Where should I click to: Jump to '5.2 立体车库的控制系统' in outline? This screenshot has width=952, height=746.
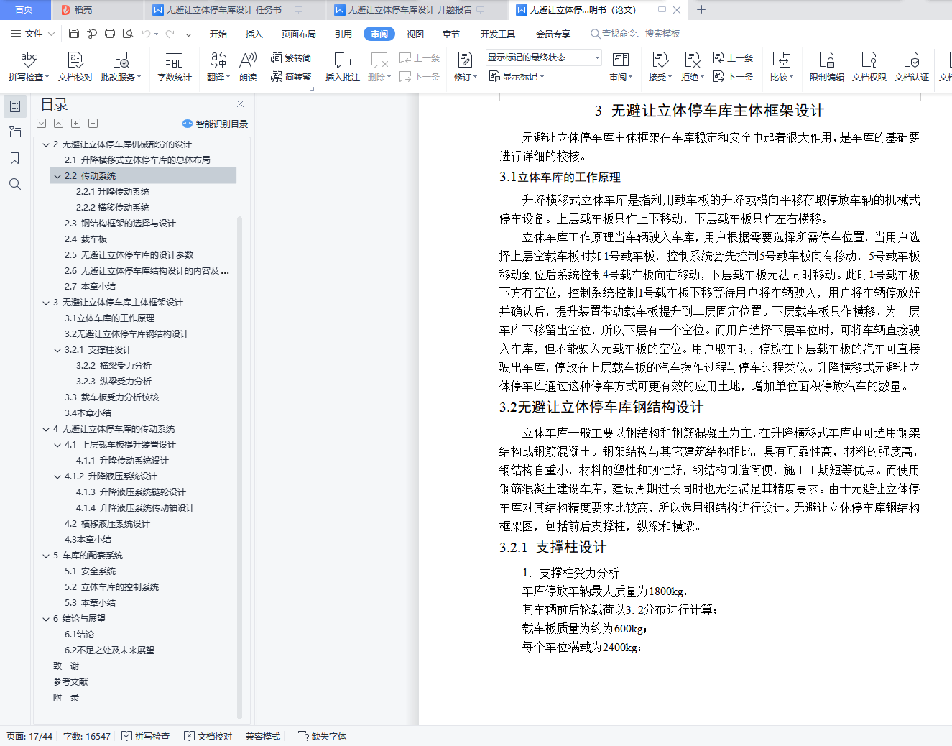pyautogui.click(x=111, y=587)
